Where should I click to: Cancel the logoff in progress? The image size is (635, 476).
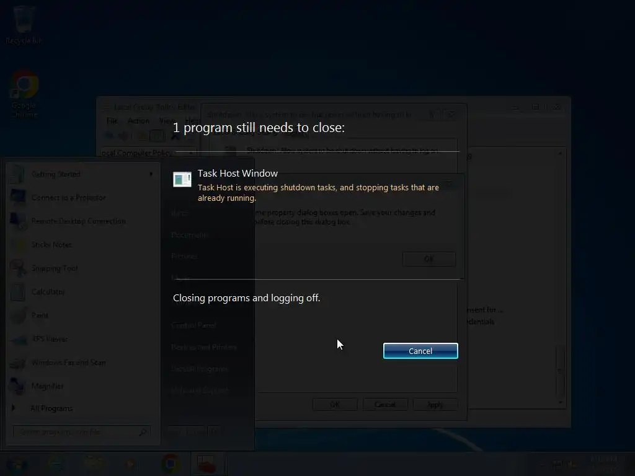[x=420, y=351]
